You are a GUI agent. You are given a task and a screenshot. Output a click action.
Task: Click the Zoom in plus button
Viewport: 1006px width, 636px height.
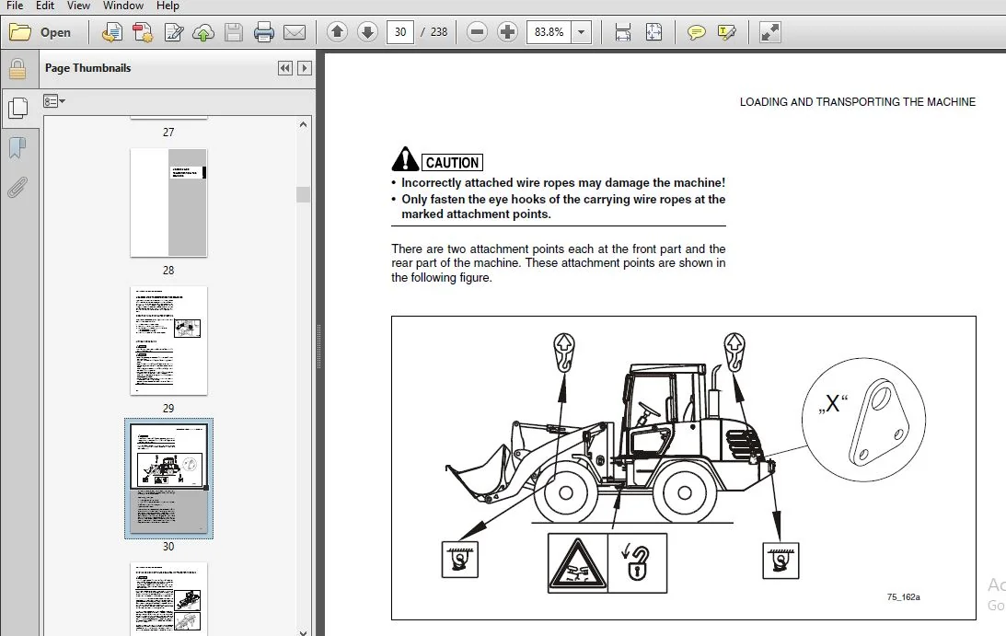[507, 31]
